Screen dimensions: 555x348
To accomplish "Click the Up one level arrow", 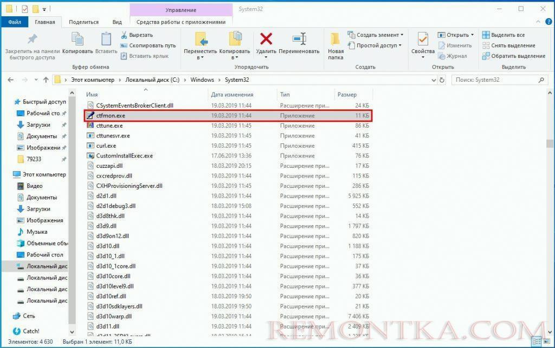I will coord(46,80).
